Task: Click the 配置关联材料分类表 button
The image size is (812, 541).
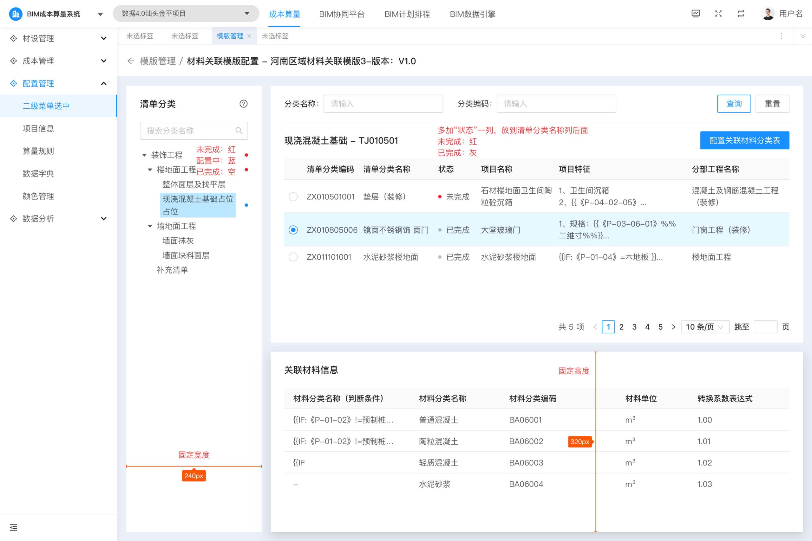Action: point(744,140)
